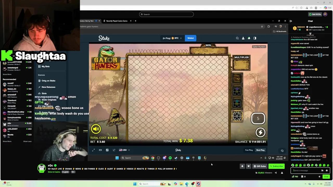Image resolution: width=333 pixels, height=187 pixels.
Task: Open Murda recommended channel
Action: (x=17, y=136)
